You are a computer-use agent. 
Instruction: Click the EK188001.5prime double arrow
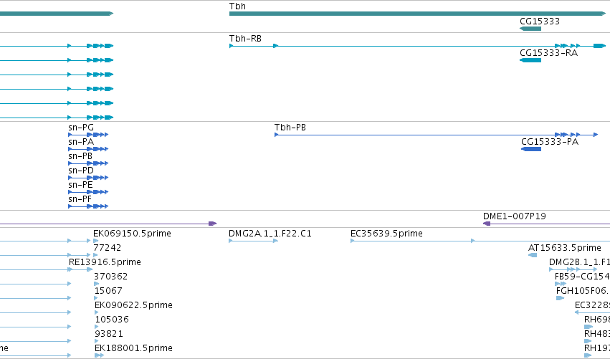coord(99,355)
